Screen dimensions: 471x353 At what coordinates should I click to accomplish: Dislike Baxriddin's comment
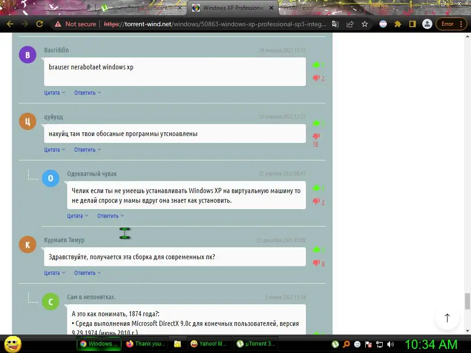(x=316, y=78)
